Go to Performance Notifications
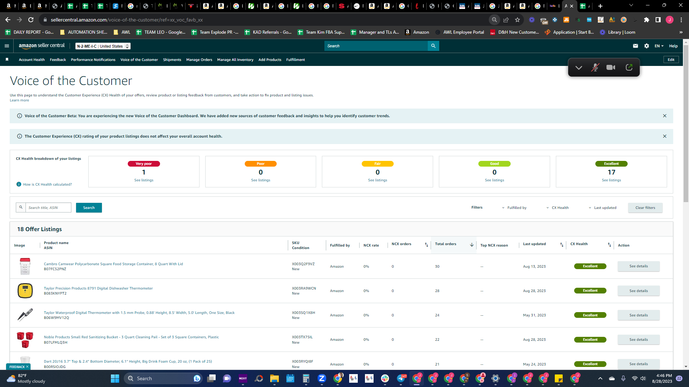Image resolution: width=689 pixels, height=387 pixels. point(93,60)
